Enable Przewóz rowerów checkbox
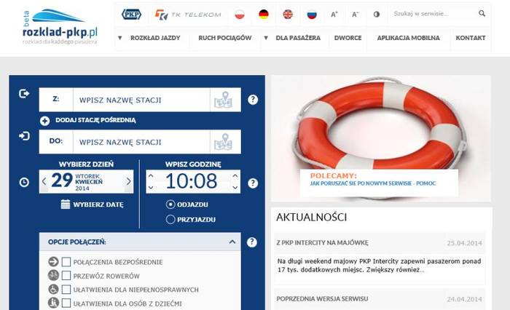This screenshot has width=510, height=310. coord(66,276)
